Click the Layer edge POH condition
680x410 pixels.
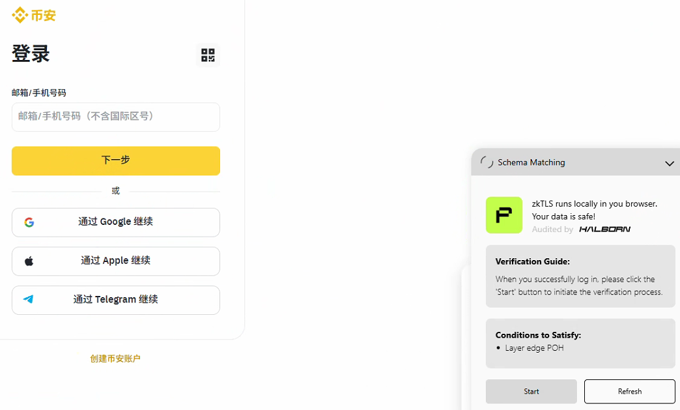click(x=534, y=348)
